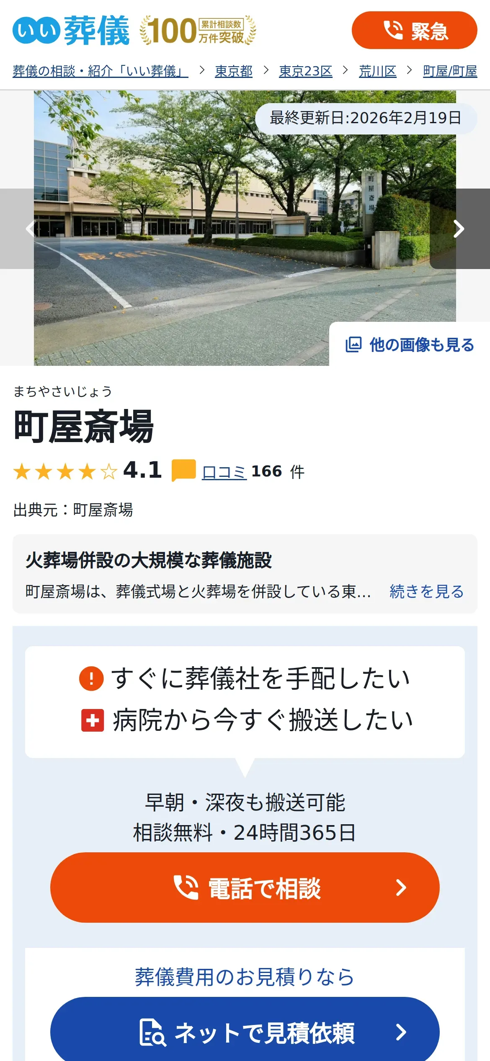The height and width of the screenshot is (1061, 490).
Task: Go to 荒川区 breadcrumb
Action: click(x=378, y=71)
